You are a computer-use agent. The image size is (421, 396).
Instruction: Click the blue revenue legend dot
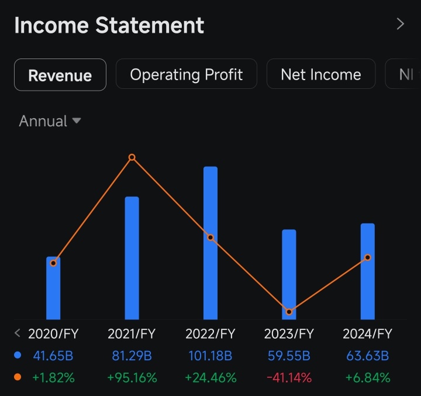tap(18, 355)
